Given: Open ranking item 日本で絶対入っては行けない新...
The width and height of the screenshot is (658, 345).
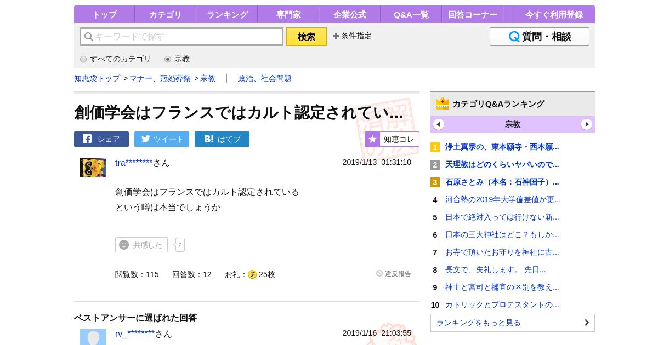Looking at the screenshot, I should tap(502, 217).
